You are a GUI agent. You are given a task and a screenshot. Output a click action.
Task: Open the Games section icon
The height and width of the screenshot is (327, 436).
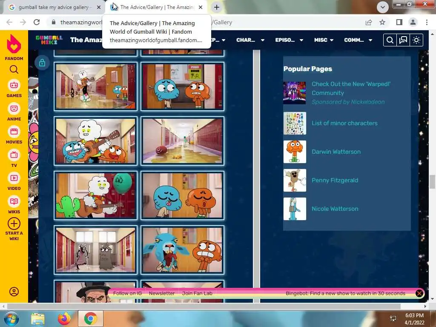(14, 85)
